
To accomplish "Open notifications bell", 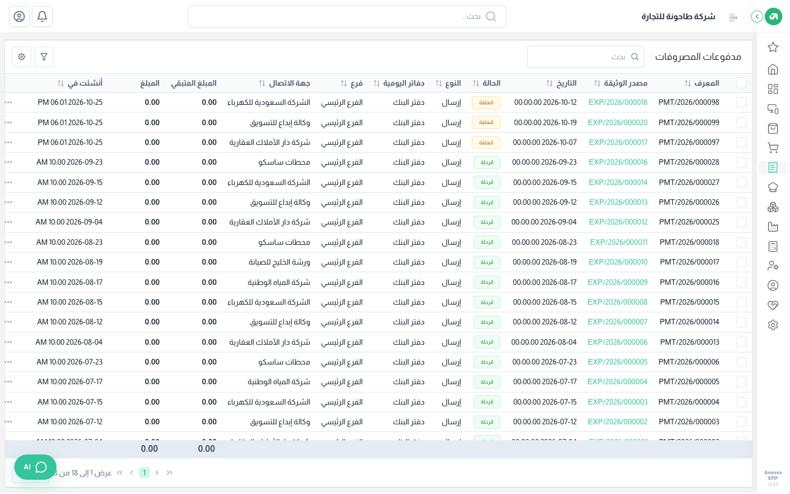I will pyautogui.click(x=42, y=16).
